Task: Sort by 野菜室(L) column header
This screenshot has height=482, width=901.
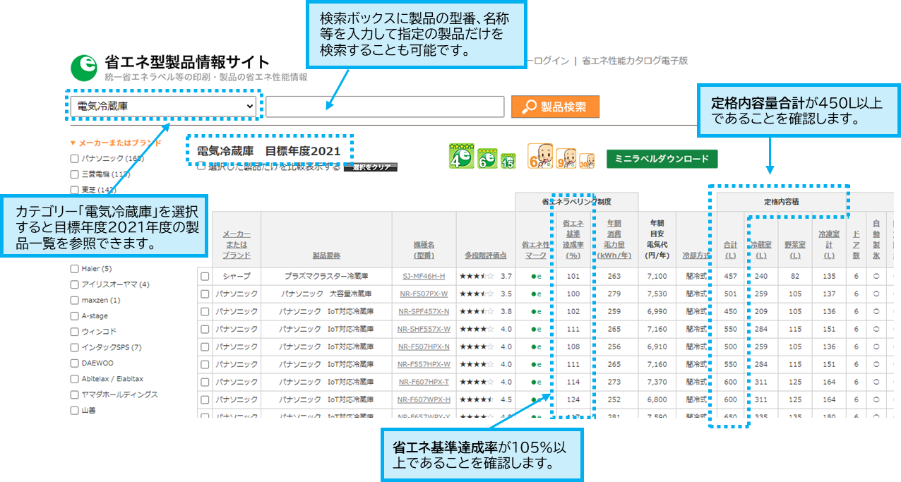Action: click(794, 250)
